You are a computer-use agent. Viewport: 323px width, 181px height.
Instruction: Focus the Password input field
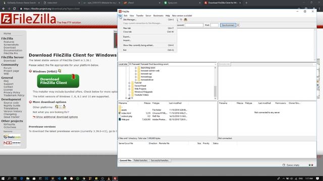pos(194,25)
